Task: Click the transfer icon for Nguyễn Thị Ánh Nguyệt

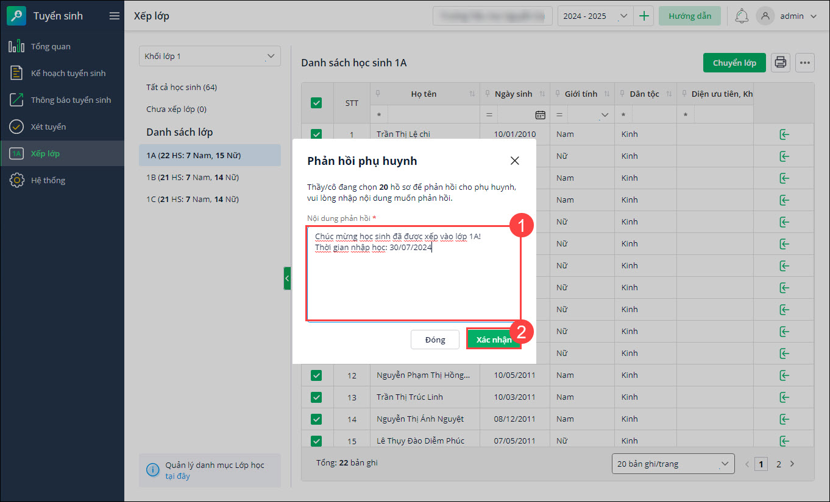Action: tap(784, 419)
